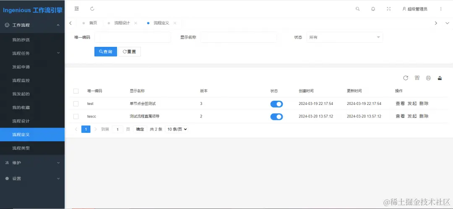Open the 10 条/页 page size dropdown
This screenshot has height=209, width=453.
click(177, 129)
